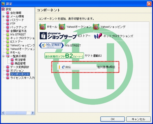Select the highlighted コンポーネント tree item
153x124 pixels.
(20, 74)
